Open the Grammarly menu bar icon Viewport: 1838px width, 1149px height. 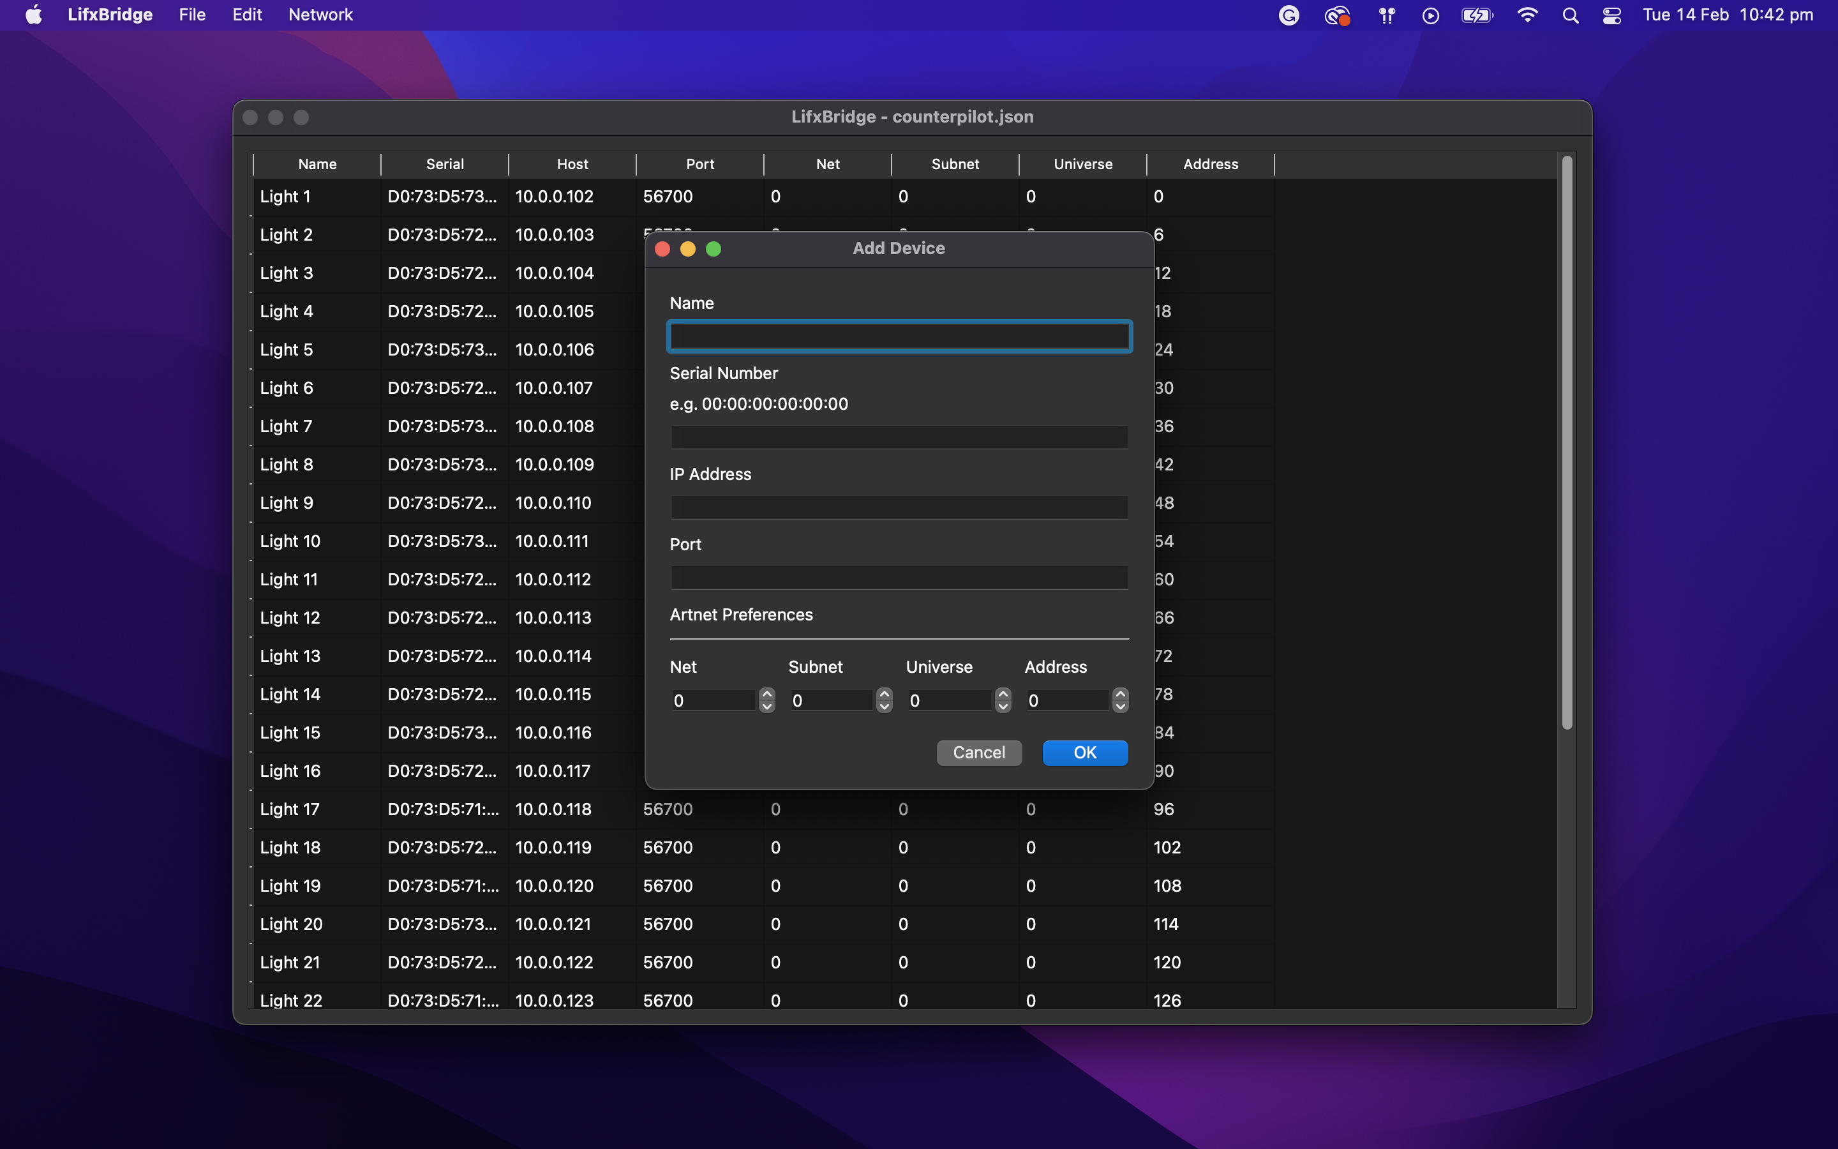1288,15
